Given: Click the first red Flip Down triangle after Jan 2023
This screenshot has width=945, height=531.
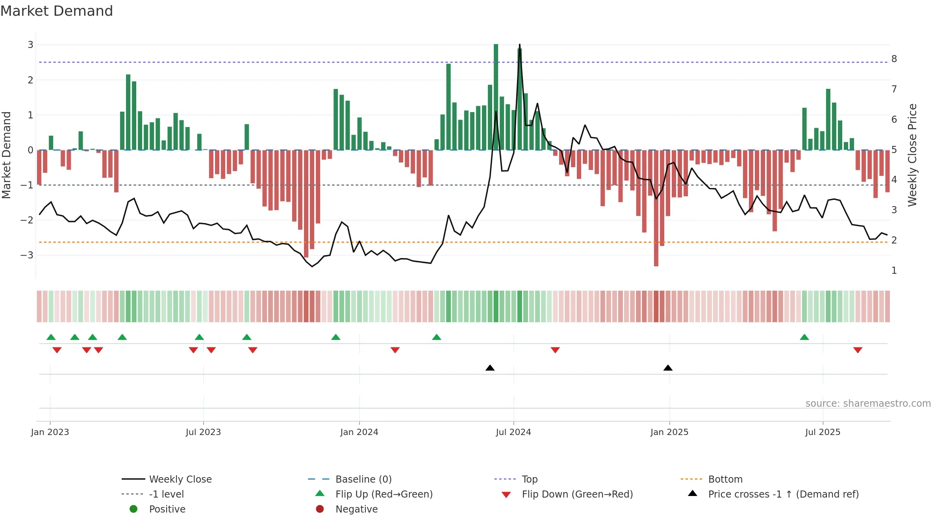Looking at the screenshot, I should tap(57, 350).
